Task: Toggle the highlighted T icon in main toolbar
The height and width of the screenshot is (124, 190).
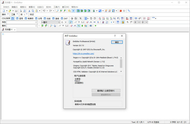Action: point(73,11)
